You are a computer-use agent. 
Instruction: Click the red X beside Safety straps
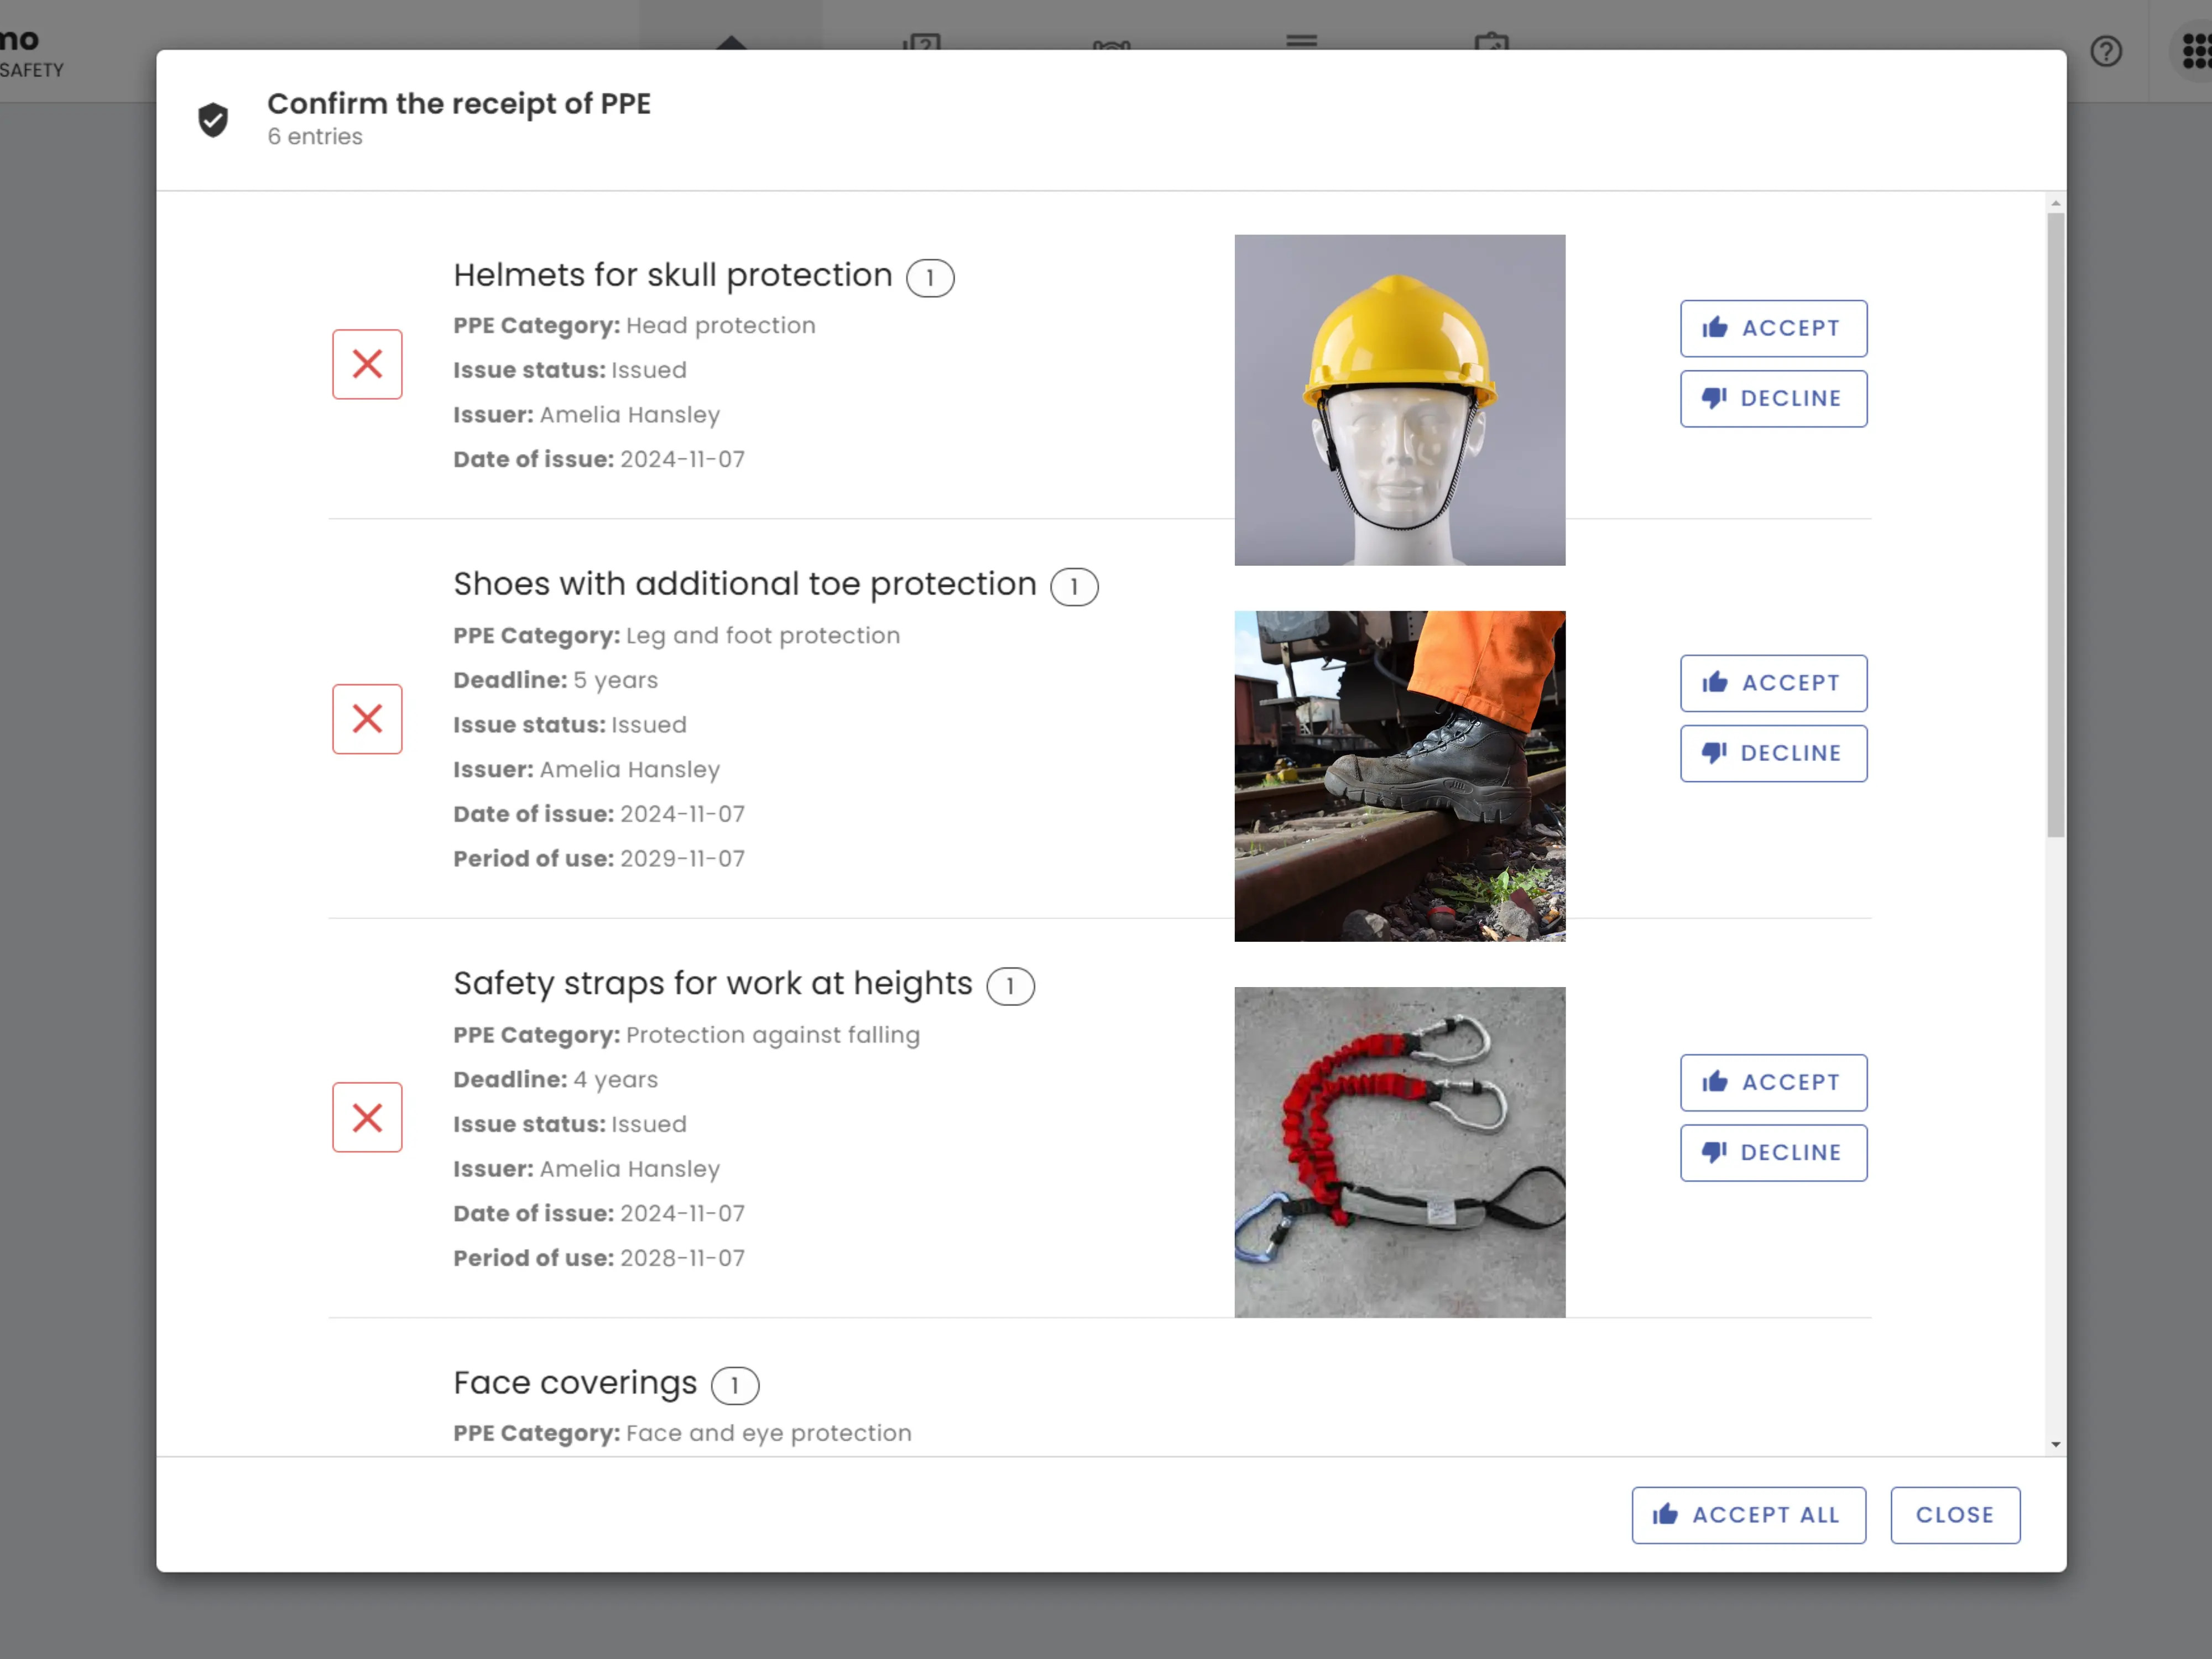point(367,1117)
